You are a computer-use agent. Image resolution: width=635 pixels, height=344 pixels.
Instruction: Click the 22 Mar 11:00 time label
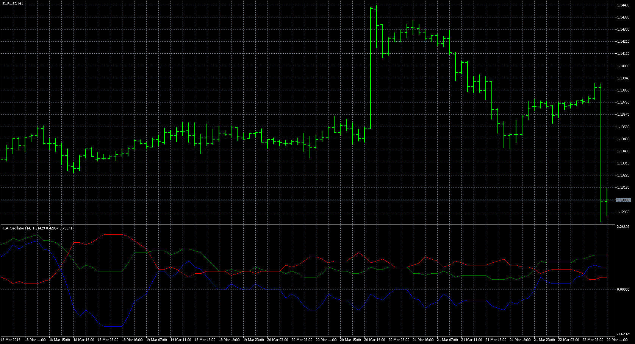click(618, 340)
